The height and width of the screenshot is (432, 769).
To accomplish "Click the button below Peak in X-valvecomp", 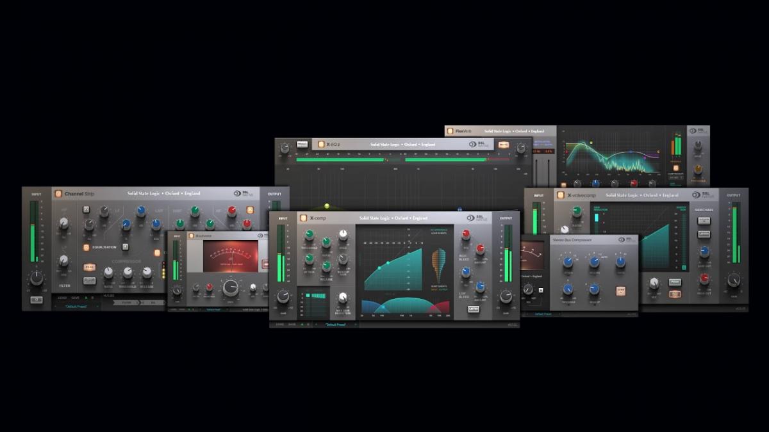I will tap(675, 294).
